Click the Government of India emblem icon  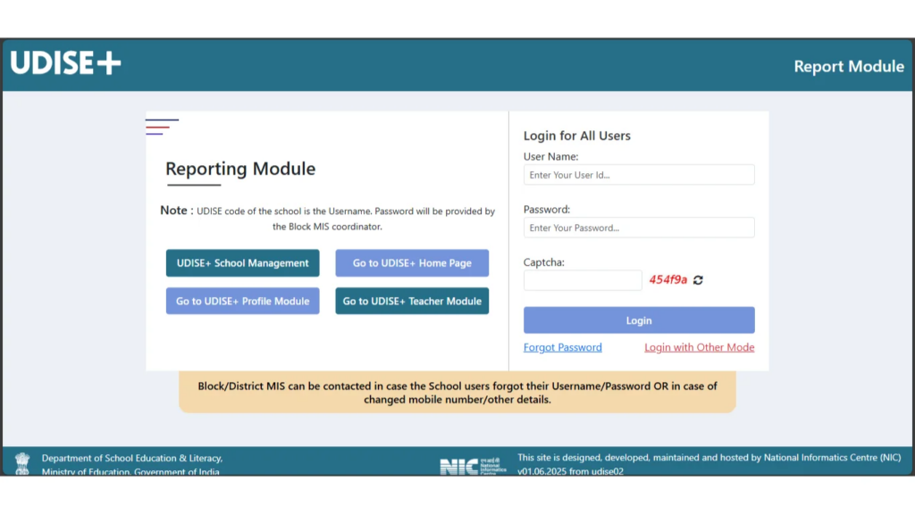pos(21,461)
